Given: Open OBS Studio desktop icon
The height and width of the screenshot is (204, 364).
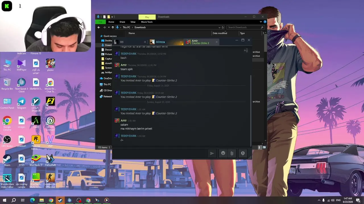Looking at the screenshot, I should click(7, 141).
